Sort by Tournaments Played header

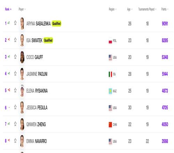(x=147, y=9)
